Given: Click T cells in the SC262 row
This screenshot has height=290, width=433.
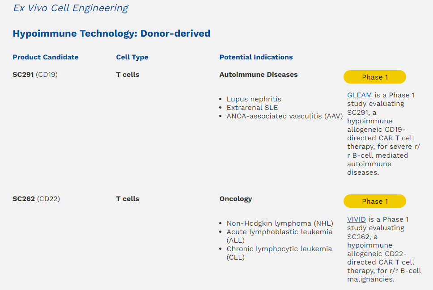Looking at the screenshot, I should click(127, 199).
